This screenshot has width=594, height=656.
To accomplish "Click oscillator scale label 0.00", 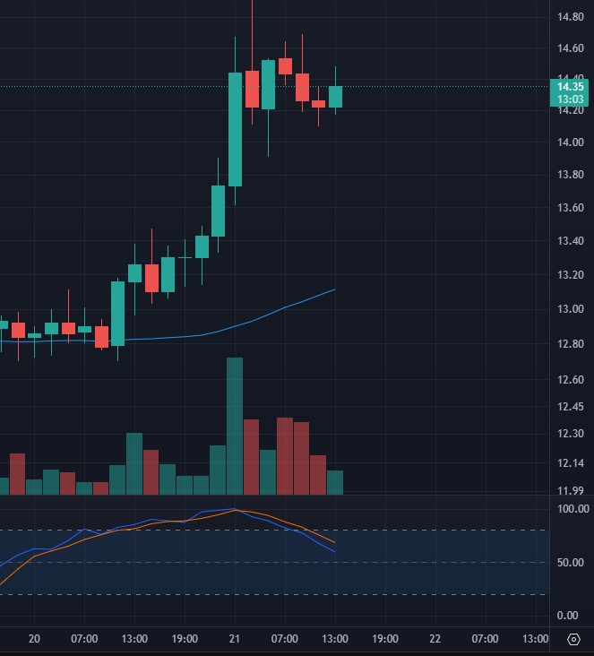I will pyautogui.click(x=568, y=616).
